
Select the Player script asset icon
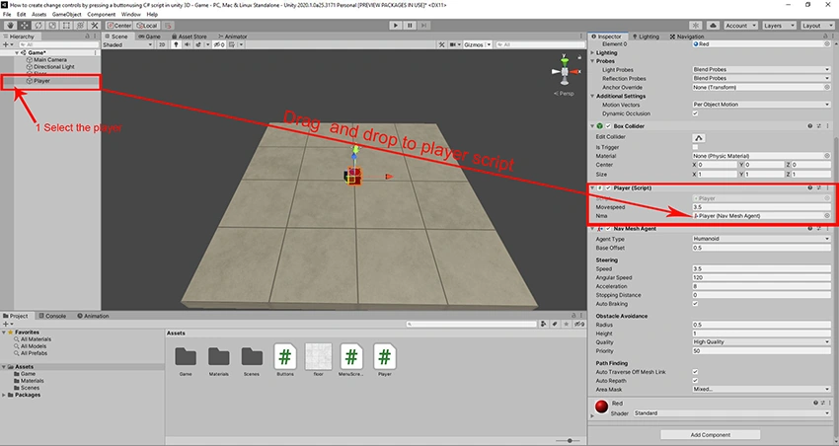click(385, 356)
